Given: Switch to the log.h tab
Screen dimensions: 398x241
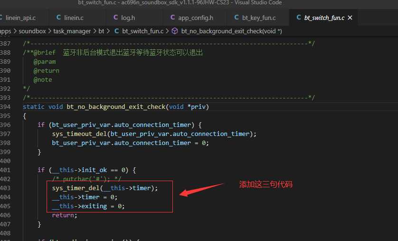Looking at the screenshot, I should click(x=128, y=18).
